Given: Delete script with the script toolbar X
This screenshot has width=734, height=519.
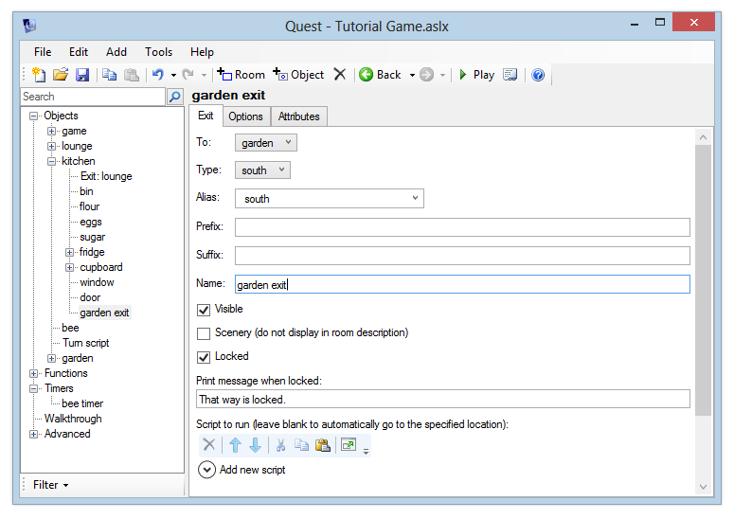Looking at the screenshot, I should [x=208, y=444].
